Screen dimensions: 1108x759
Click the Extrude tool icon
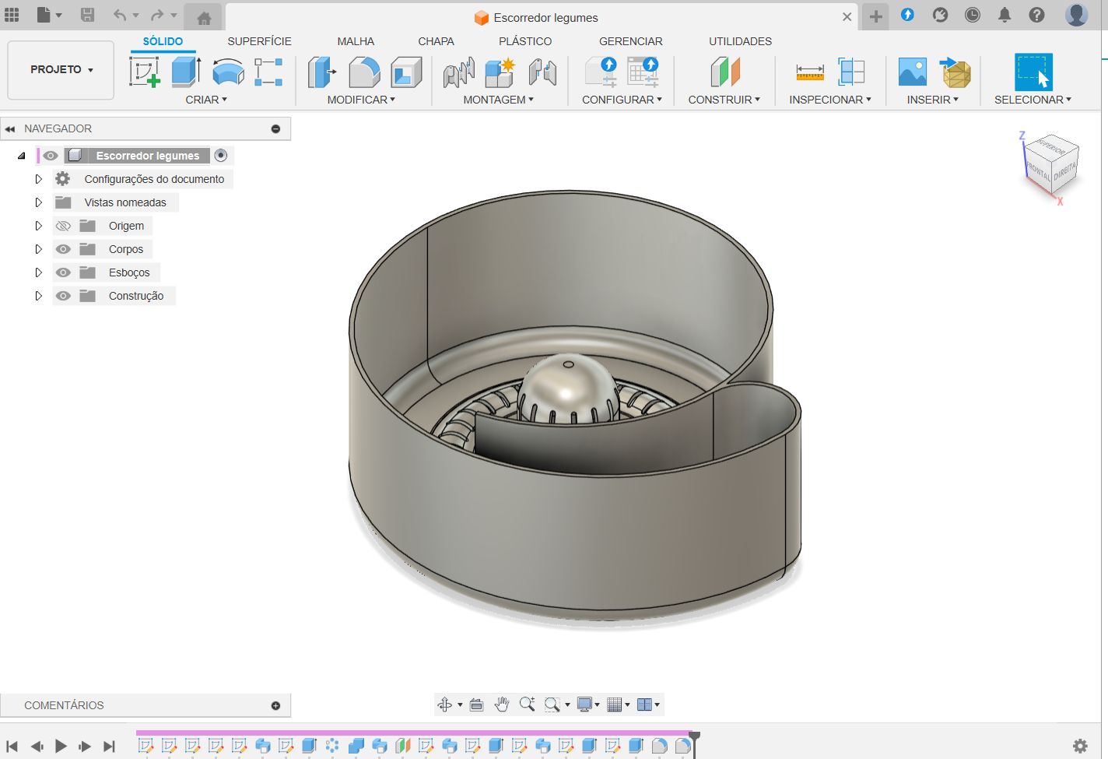[186, 72]
